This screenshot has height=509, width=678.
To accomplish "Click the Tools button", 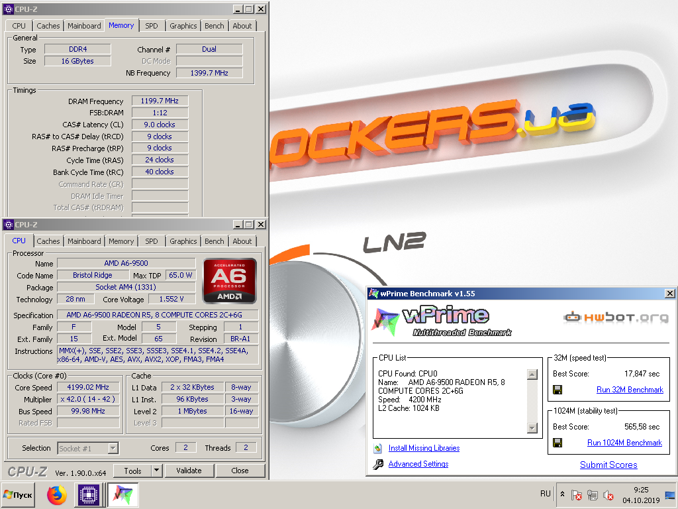I will 132,471.
